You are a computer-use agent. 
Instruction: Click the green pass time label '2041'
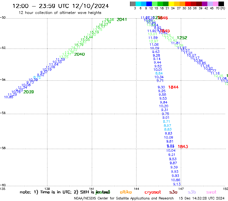pos(122,19)
